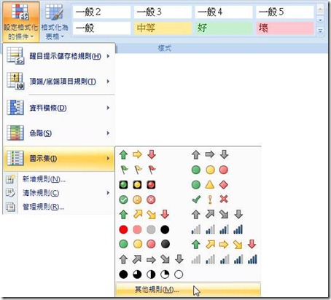Select the 5 gray arrows icon set
The width and height of the screenshot is (331, 300).
pyautogui.click(x=151, y=259)
